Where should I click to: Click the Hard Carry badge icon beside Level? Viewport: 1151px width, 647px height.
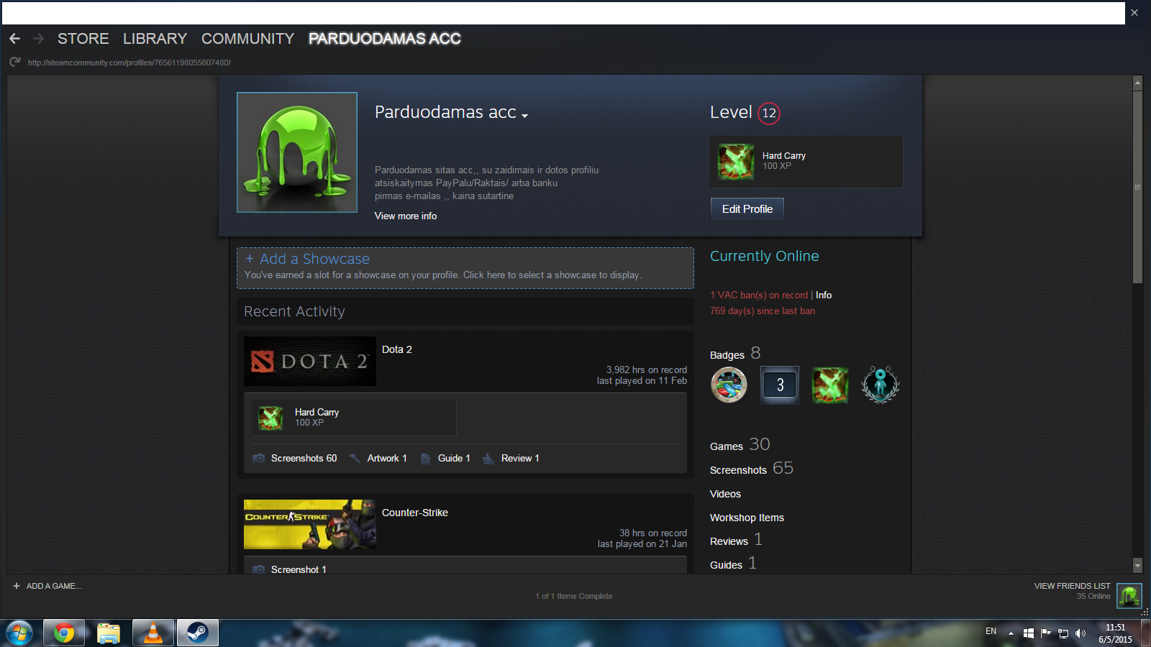[x=735, y=161]
